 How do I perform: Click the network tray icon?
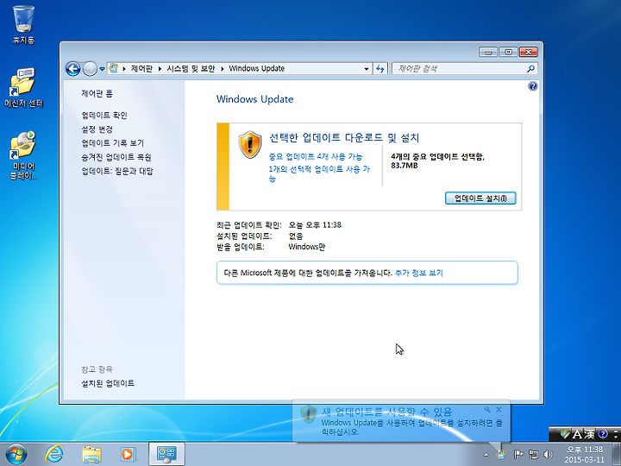point(534,455)
